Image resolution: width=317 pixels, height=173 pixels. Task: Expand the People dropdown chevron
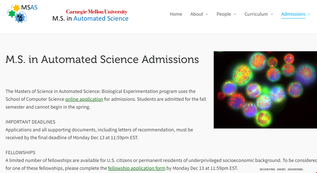[235, 14]
